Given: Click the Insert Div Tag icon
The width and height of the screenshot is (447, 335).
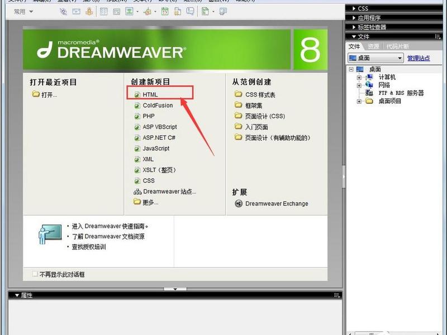Looking at the screenshot, I should click(116, 12).
